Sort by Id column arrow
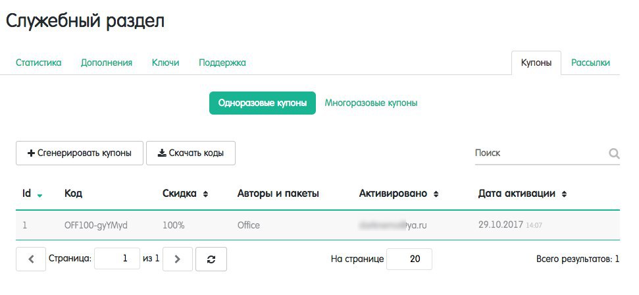This screenshot has width=639, height=295. [40, 195]
